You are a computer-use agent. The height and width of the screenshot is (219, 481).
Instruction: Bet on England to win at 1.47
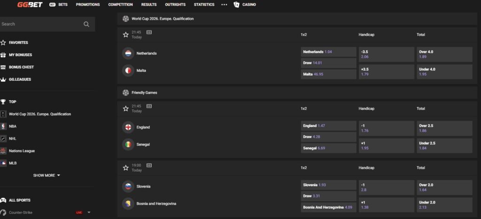328,126
